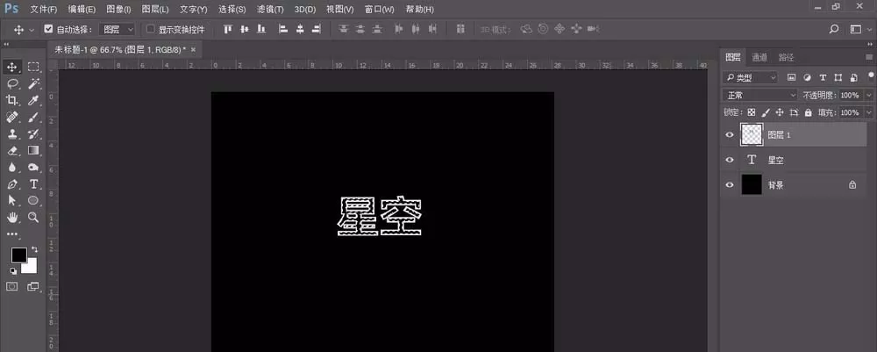The image size is (877, 352).
Task: Open the blend mode 正常 dropdown
Action: click(759, 95)
